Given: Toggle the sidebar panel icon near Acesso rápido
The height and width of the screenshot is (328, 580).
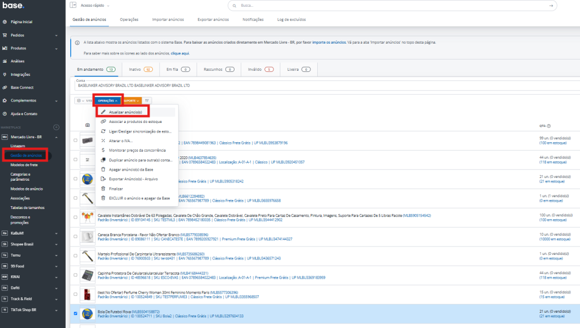Looking at the screenshot, I should click(73, 5).
